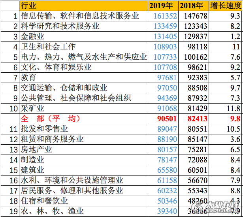Select 2019 value 60232
The height and width of the screenshot is (217, 243).
(x=163, y=191)
